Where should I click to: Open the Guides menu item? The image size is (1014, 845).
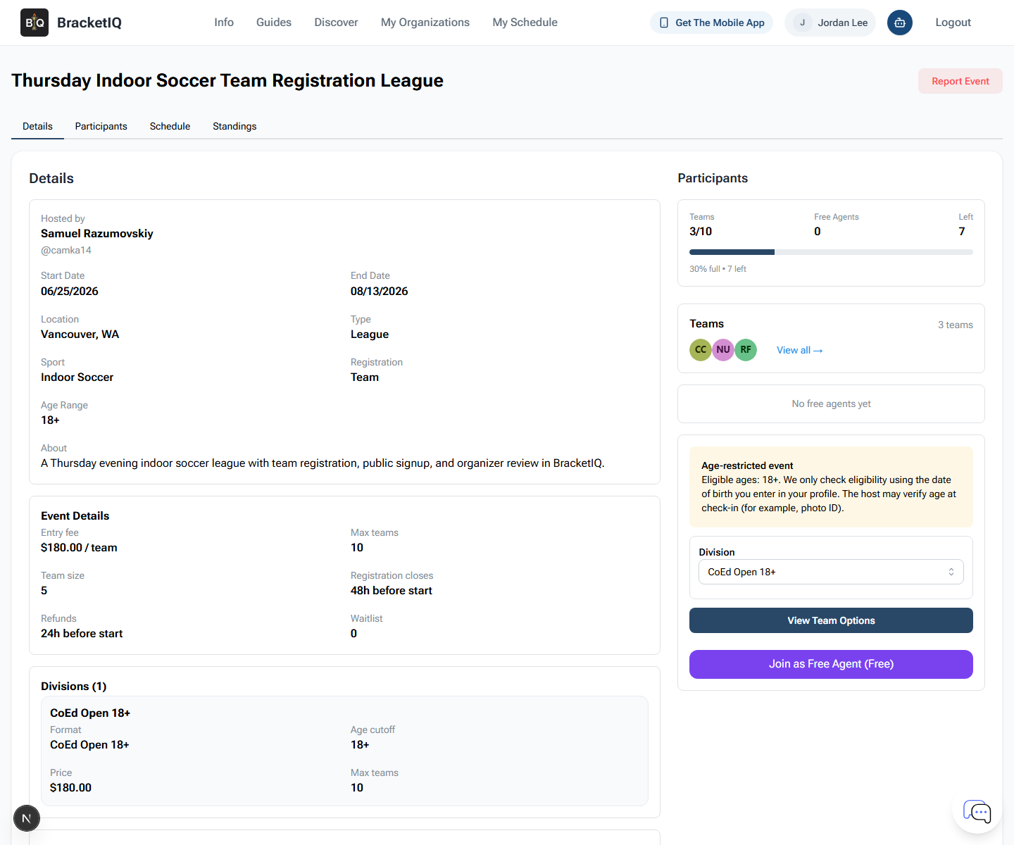pos(274,23)
